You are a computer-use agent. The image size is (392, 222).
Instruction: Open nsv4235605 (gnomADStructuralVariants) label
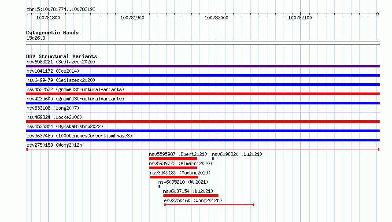click(x=75, y=99)
